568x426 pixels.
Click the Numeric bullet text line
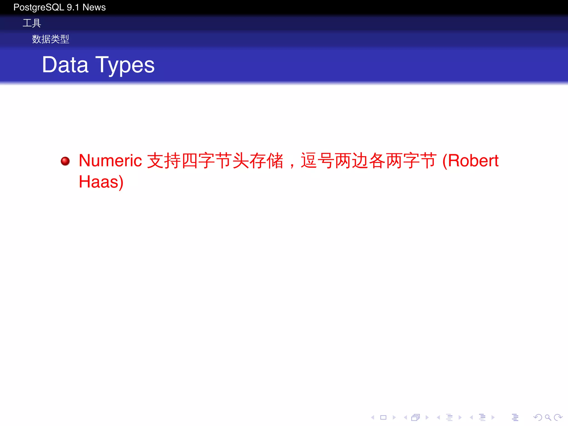point(289,161)
